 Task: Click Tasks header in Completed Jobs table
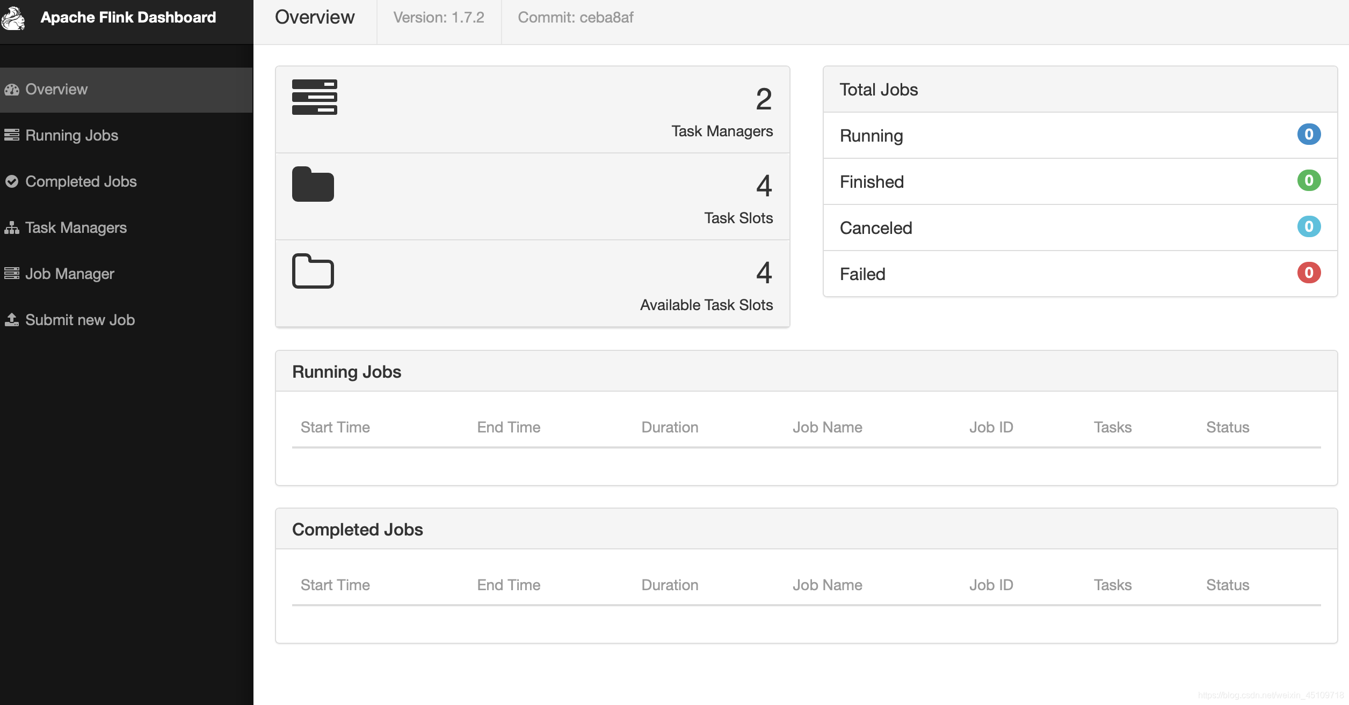point(1113,585)
